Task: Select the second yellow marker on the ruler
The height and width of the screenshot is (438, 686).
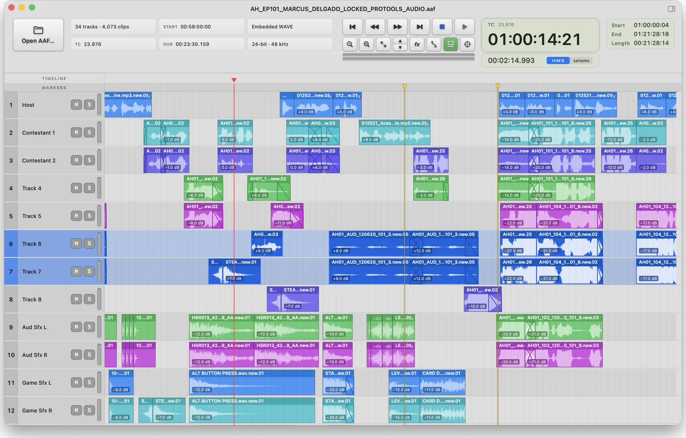Action: point(498,86)
